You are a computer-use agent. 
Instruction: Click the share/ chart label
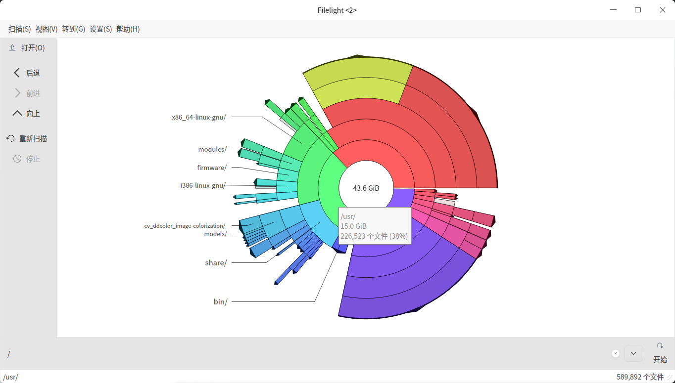(x=216, y=263)
